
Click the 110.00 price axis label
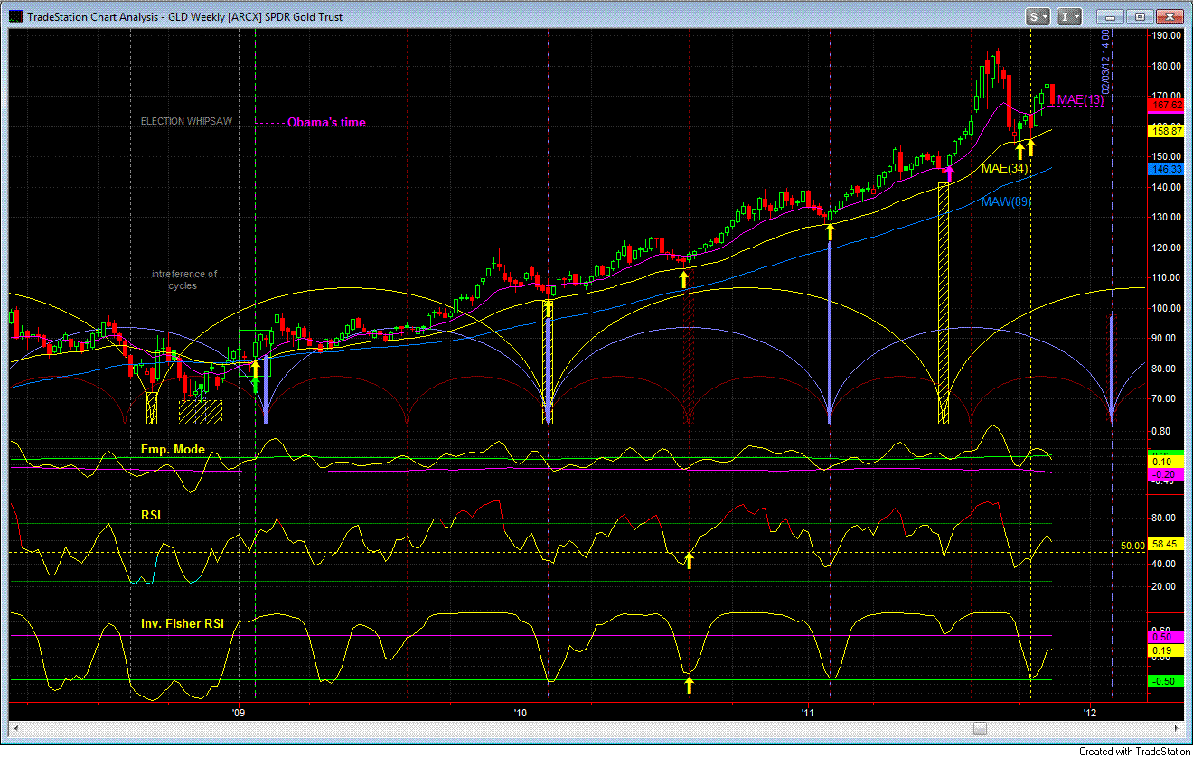click(1167, 277)
